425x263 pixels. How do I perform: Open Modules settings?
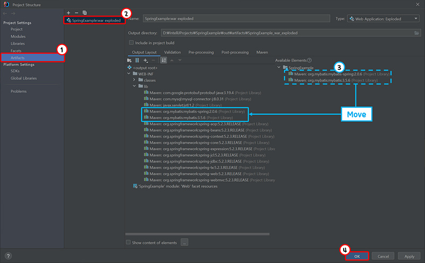(x=18, y=36)
